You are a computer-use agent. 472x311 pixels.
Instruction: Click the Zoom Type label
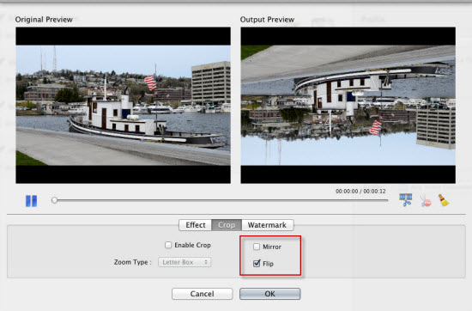(133, 262)
